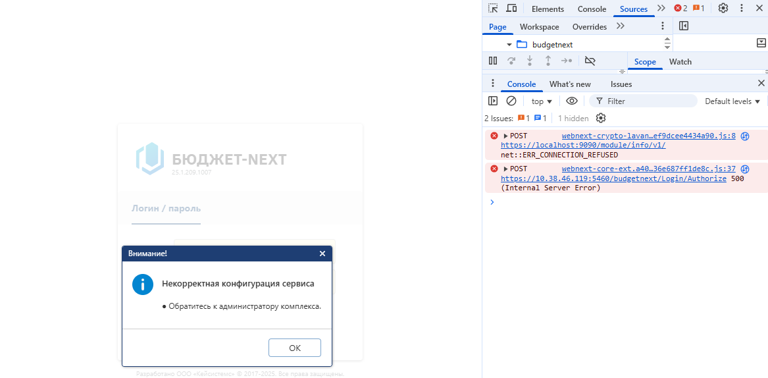The image size is (768, 378).
Task: Deactivate breakpoints toggle
Action: point(590,61)
